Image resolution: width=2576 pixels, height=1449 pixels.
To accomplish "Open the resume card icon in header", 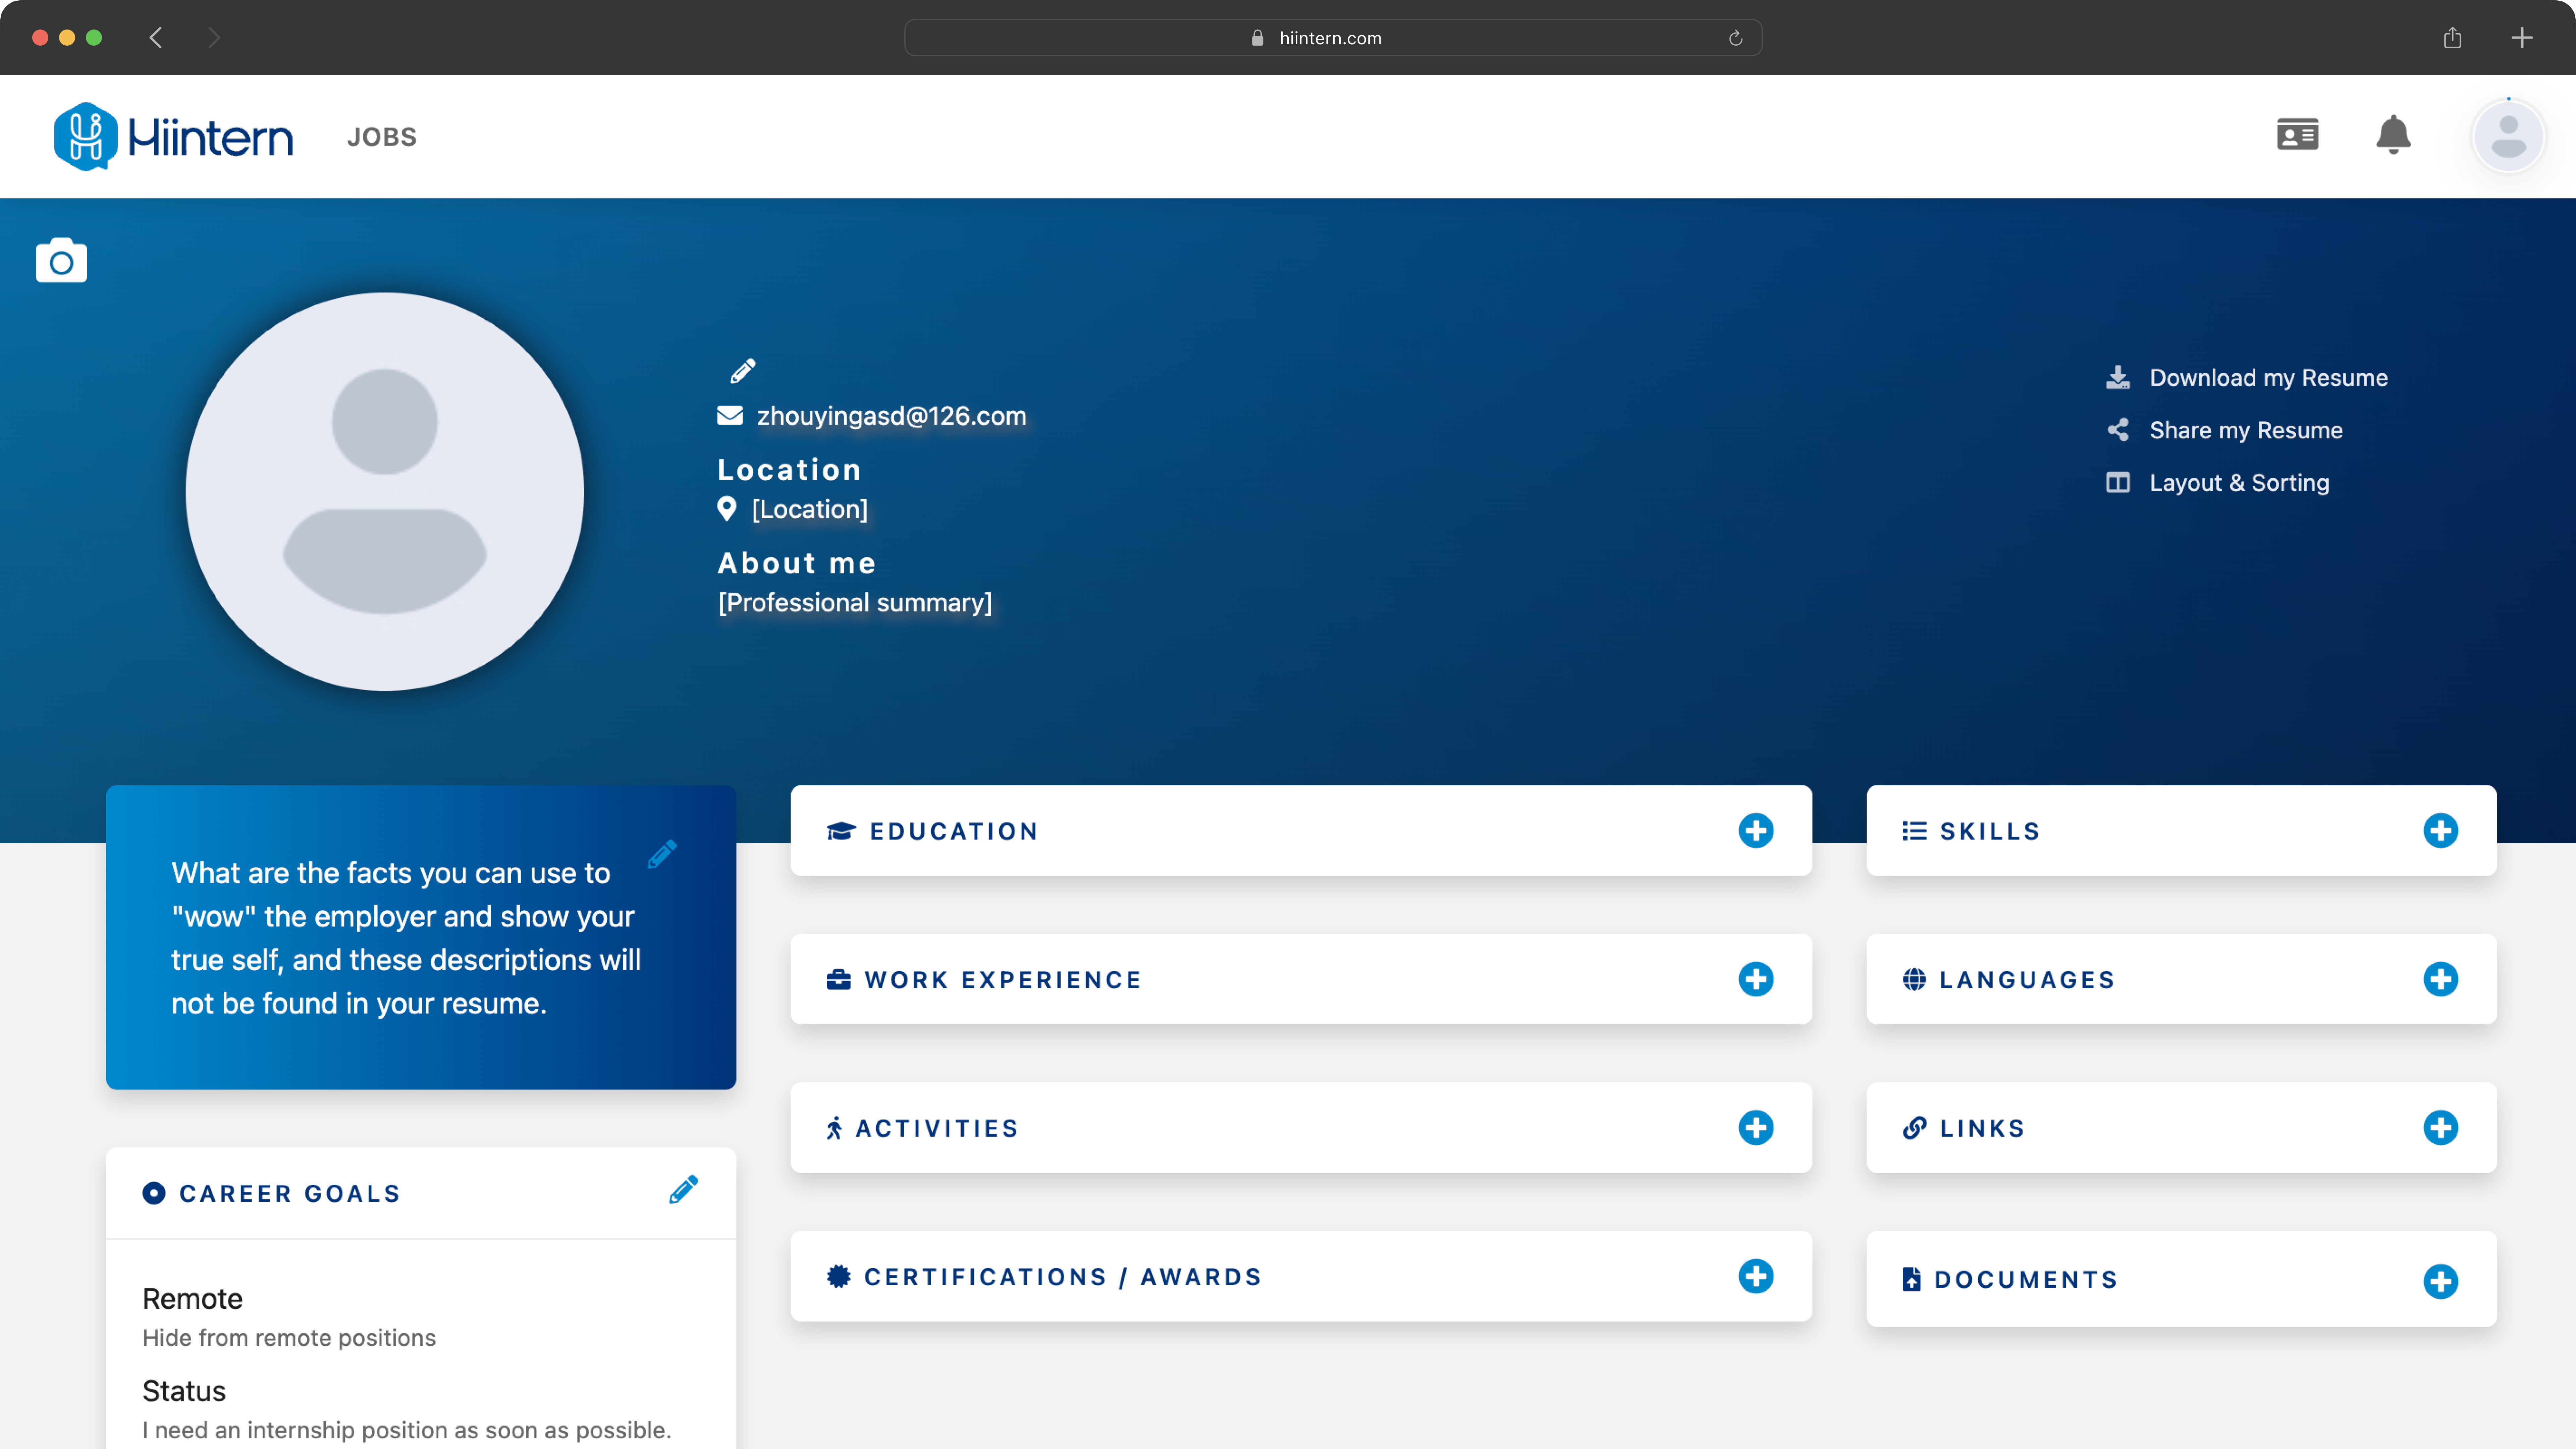I will (2297, 135).
